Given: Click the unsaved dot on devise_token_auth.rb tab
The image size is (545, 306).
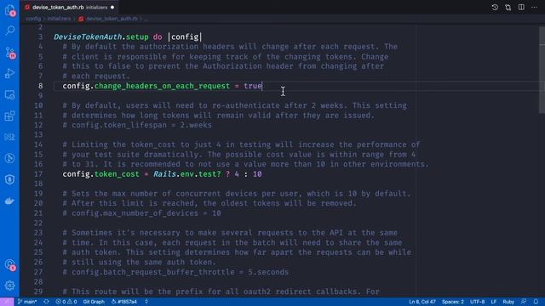Looking at the screenshot, I should click(x=112, y=8).
